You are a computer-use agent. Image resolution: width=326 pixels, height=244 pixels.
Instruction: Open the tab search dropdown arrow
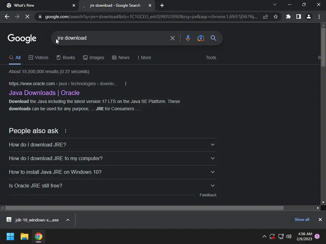[275, 4]
